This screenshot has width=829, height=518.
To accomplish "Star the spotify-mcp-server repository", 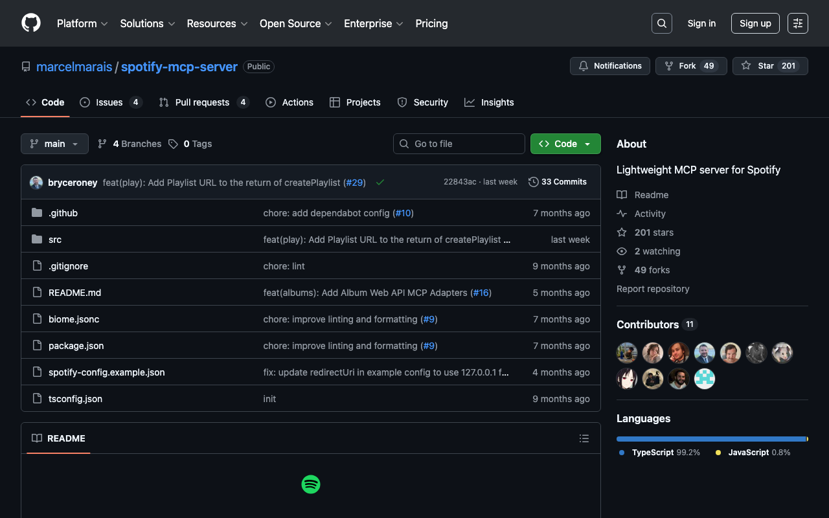I will click(770, 66).
